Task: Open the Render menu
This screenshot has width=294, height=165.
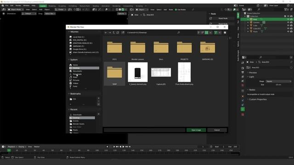Action: (18, 5)
